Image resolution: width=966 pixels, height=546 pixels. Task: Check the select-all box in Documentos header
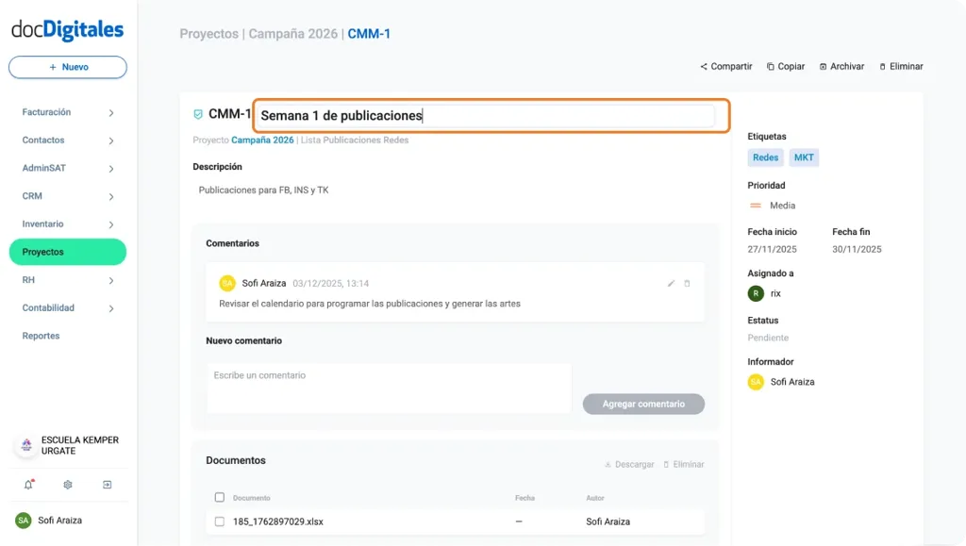(220, 497)
